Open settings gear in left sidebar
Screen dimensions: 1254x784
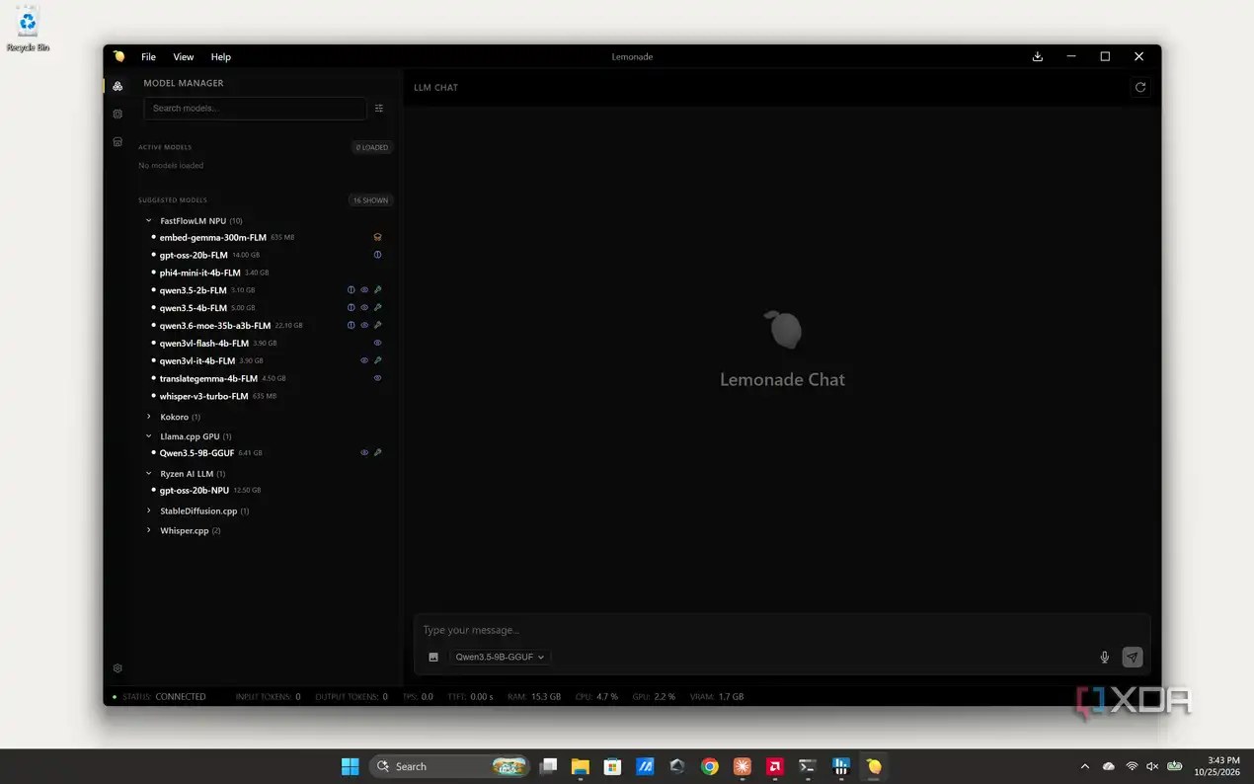[118, 668]
